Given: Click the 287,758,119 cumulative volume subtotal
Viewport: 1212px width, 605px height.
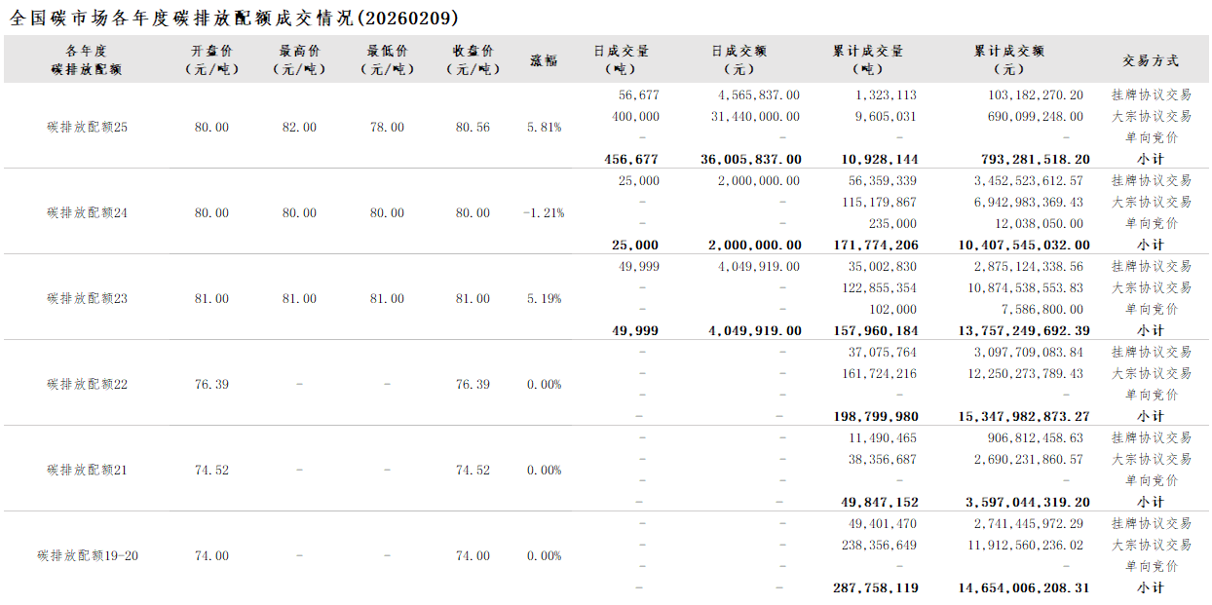Looking at the screenshot, I should click(x=876, y=588).
